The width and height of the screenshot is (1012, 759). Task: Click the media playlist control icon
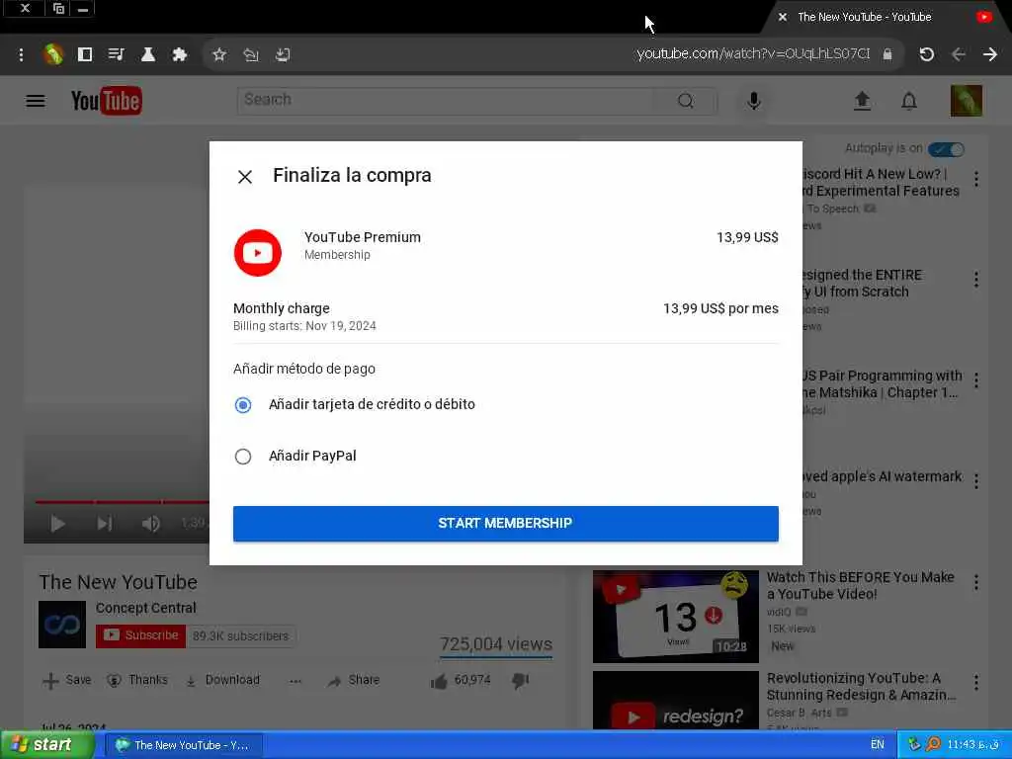[x=117, y=54]
